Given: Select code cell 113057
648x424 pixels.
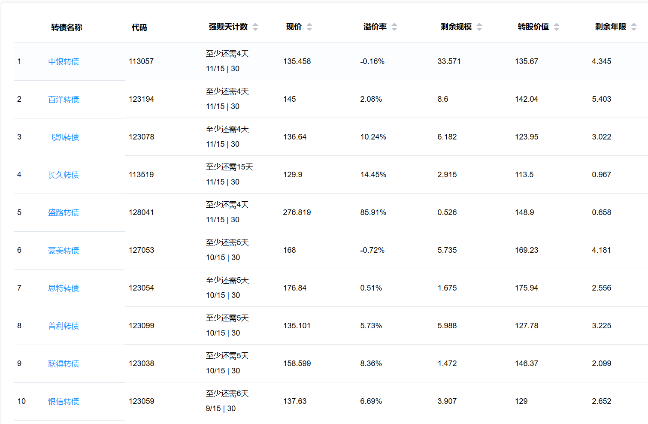Looking at the screenshot, I should 141,61.
